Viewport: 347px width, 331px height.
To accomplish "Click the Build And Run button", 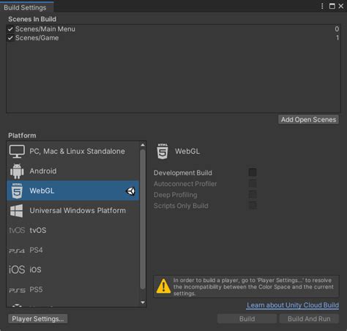I will (x=309, y=319).
